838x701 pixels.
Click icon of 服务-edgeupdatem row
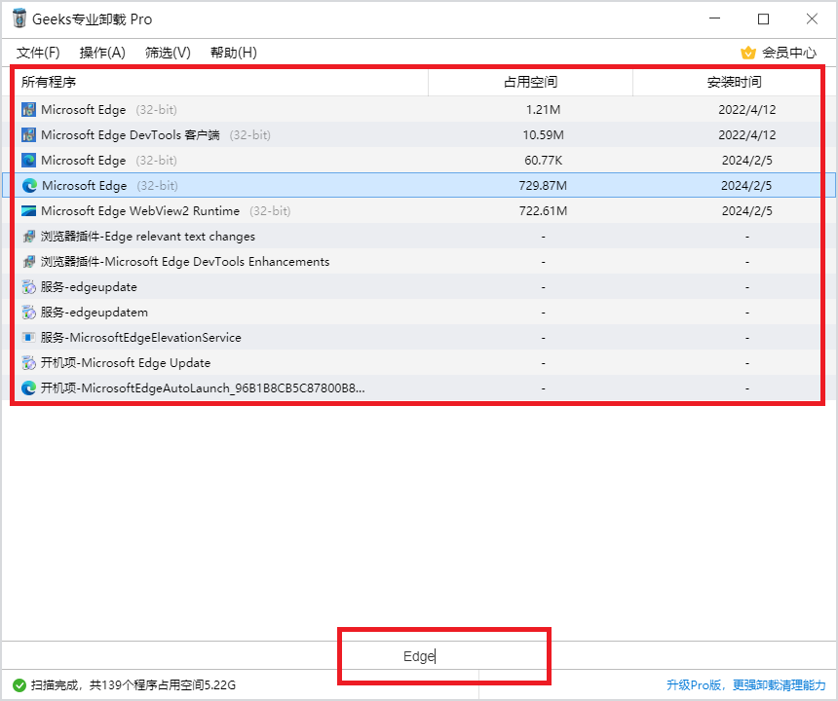[x=28, y=312]
